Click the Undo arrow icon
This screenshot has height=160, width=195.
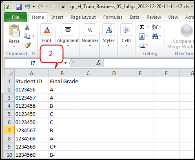[28, 7]
